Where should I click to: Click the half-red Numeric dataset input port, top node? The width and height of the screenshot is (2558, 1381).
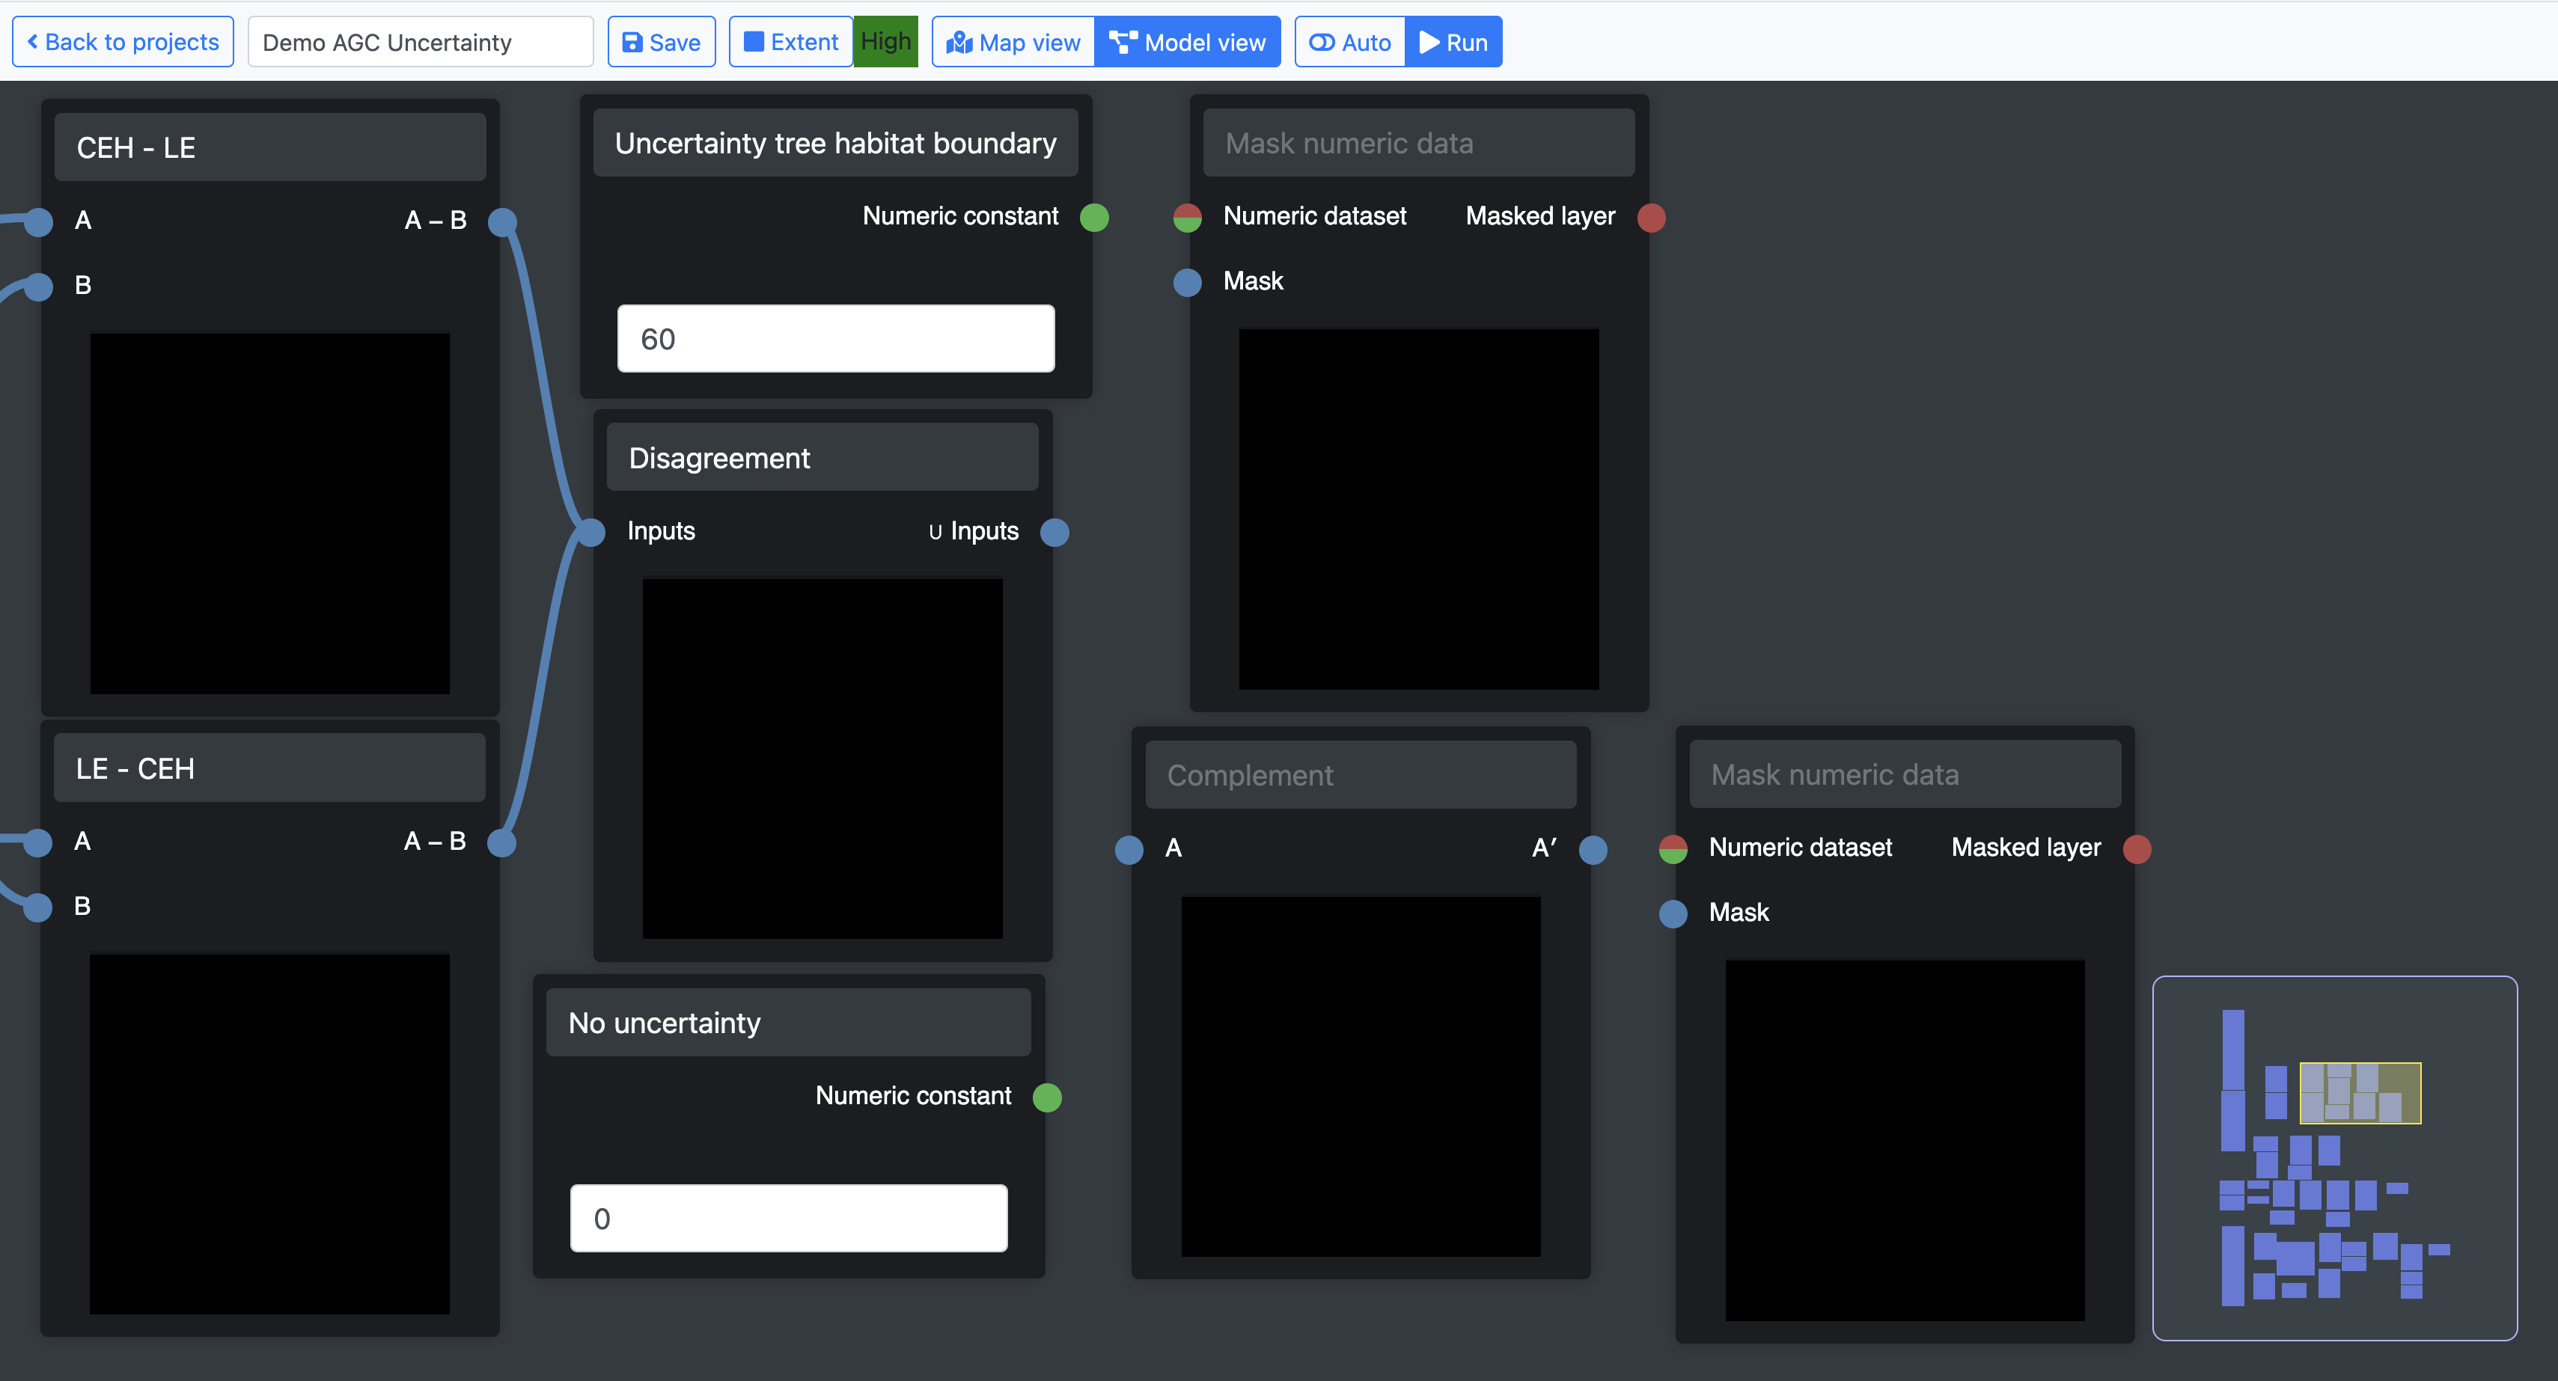pyautogui.click(x=1187, y=218)
